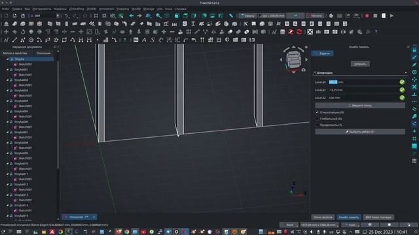Select Sketch001 under Stoyka007
This screenshot has height=235, width=419.
tap(26, 138)
